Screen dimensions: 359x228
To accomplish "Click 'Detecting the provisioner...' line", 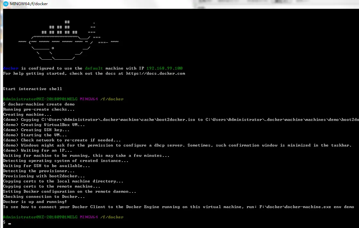I will tap(39, 171).
